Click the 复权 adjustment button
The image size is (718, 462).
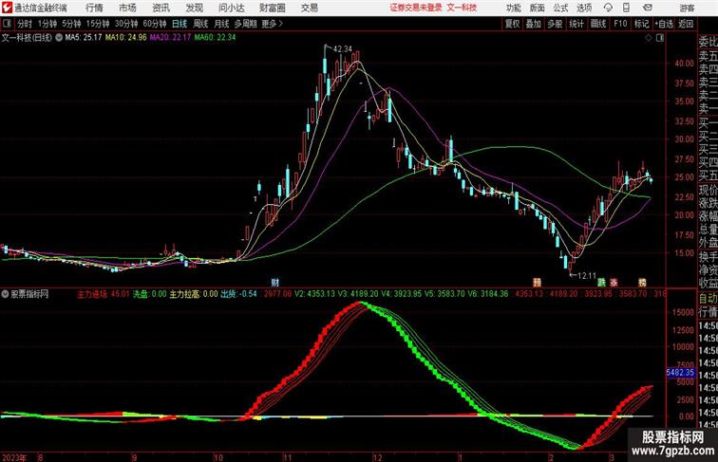click(512, 24)
